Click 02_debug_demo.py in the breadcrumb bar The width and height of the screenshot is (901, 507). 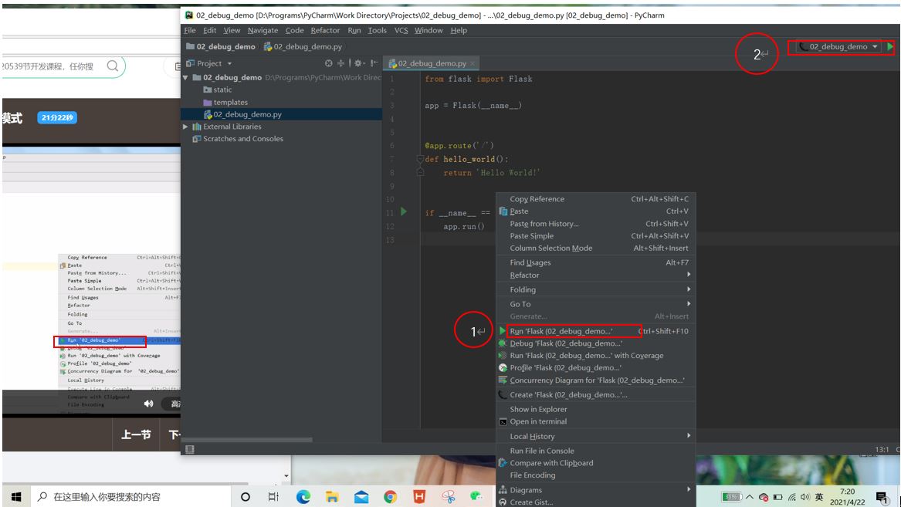[x=303, y=46]
